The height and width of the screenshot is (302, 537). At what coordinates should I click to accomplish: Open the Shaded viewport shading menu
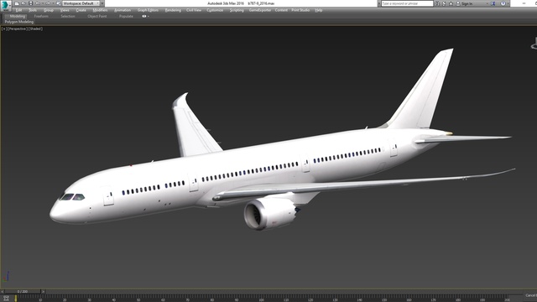click(35, 29)
